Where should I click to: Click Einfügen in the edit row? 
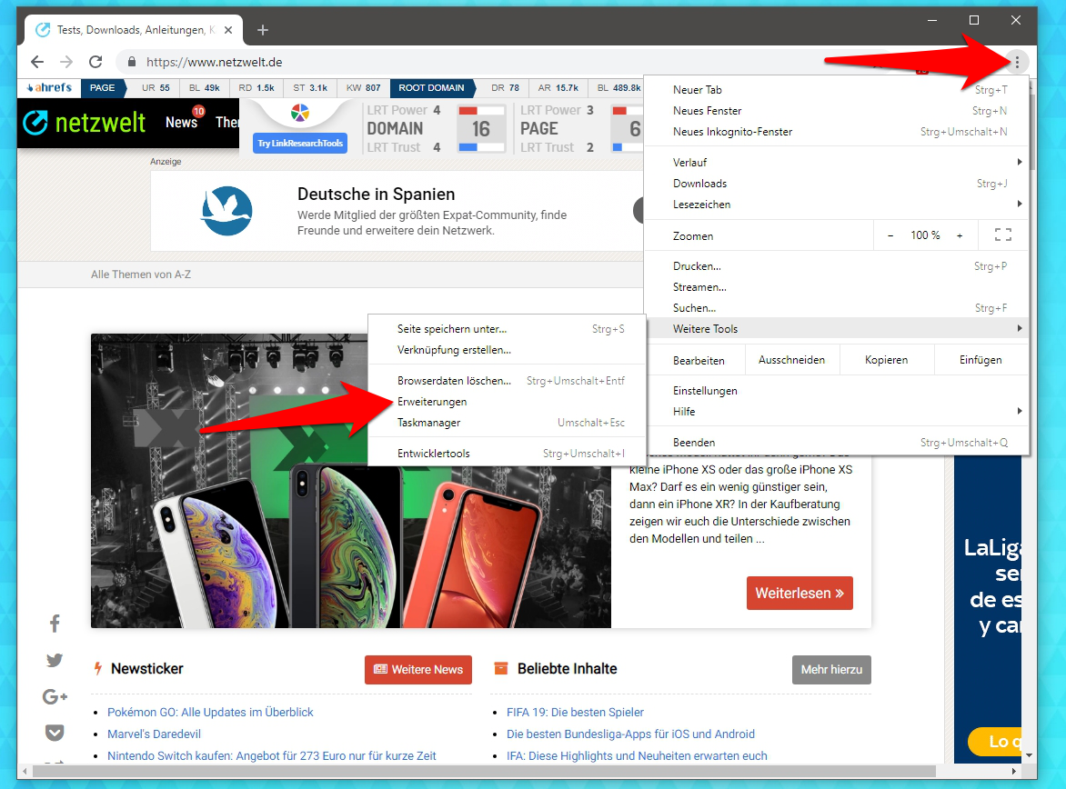(981, 360)
